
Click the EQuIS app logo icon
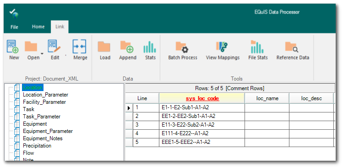click(x=14, y=14)
